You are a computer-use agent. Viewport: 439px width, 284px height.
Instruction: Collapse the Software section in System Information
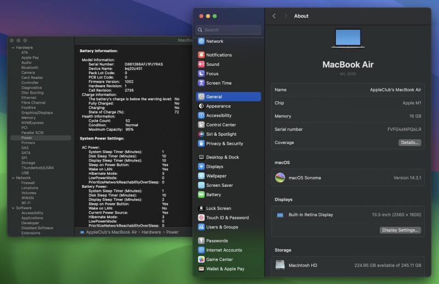tap(13, 208)
